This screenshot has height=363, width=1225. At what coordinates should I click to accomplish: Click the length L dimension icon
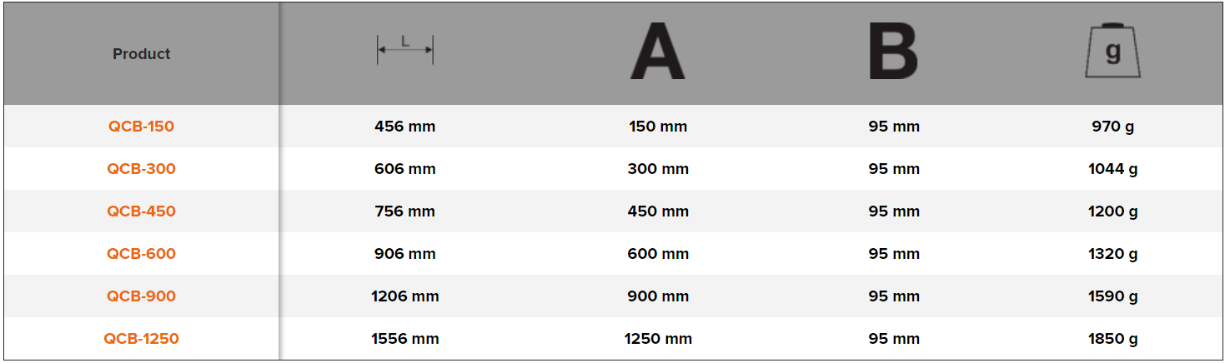tap(404, 50)
